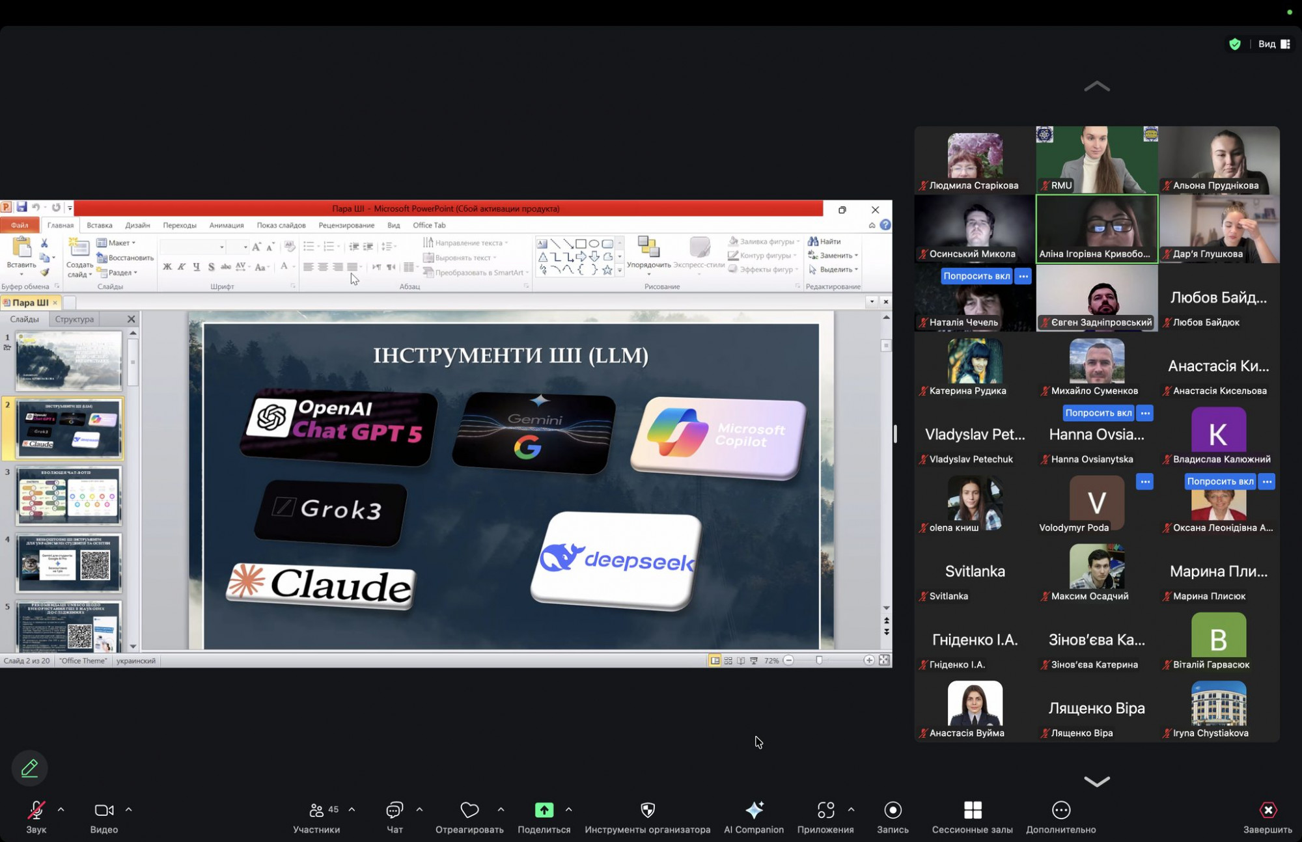1302x842 pixels.
Task: Open Breakout rooms (Сессионные залы)
Action: (x=972, y=810)
